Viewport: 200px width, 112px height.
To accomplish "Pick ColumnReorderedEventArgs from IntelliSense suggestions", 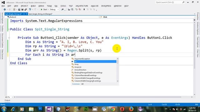I will point(85,75).
